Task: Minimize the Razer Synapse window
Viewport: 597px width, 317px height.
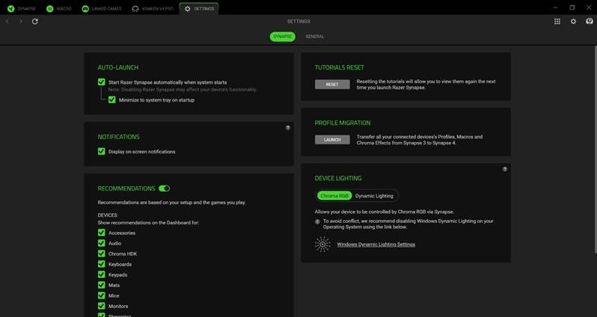Action: click(556, 7)
